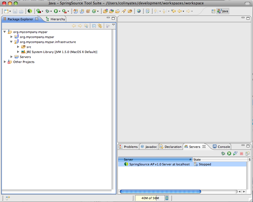Run garbage collector trash can icon
253x202 pixels.
click(167, 198)
